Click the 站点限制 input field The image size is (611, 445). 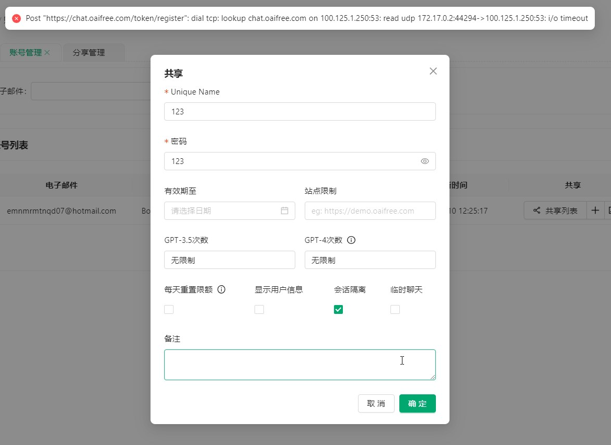point(370,210)
